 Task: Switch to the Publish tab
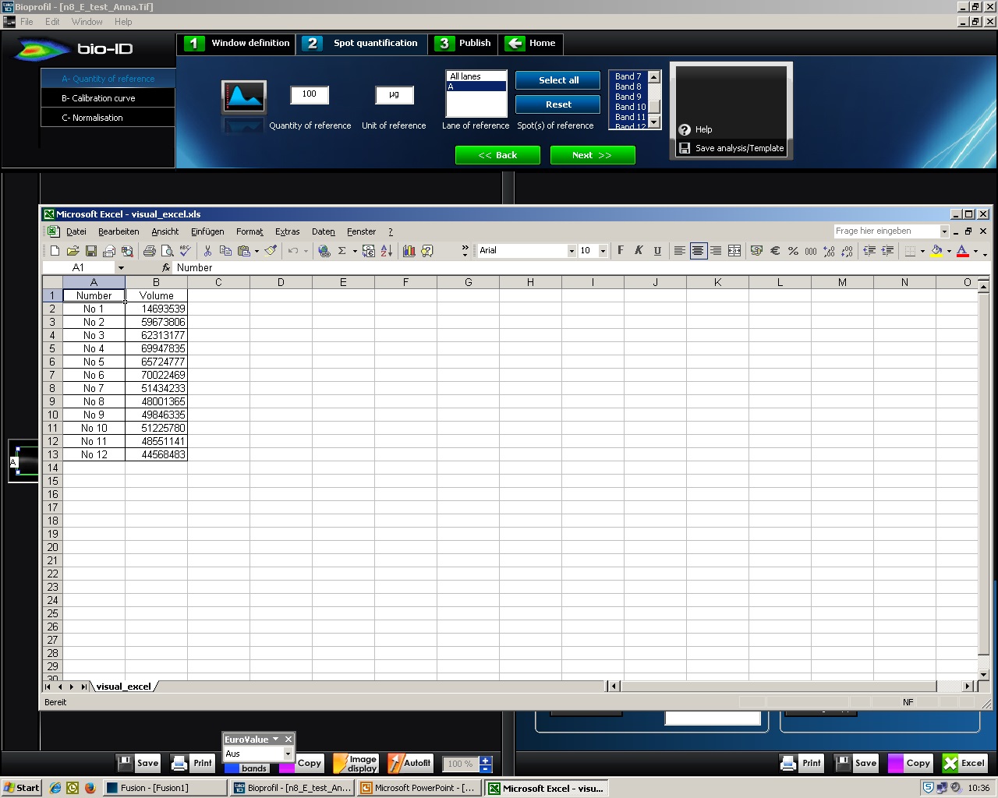click(x=465, y=44)
